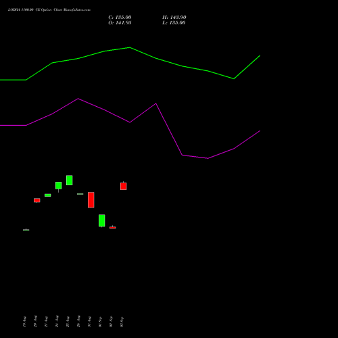
Task: Click the '24 Aug' date axis label
Action: (57, 322)
